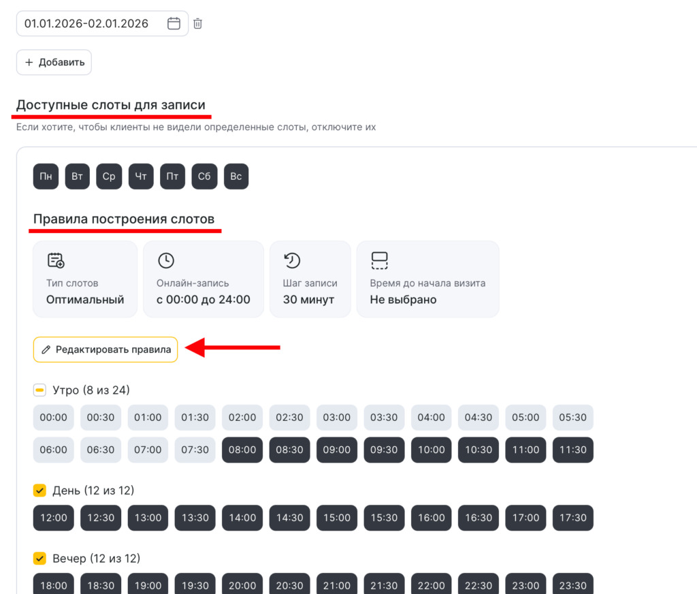
Task: Delete the date range with trash icon
Action: [x=197, y=24]
